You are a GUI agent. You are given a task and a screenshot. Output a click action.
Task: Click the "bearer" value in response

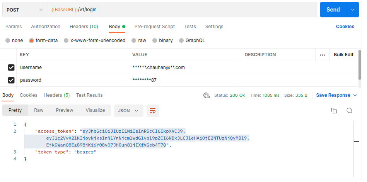click(x=85, y=152)
